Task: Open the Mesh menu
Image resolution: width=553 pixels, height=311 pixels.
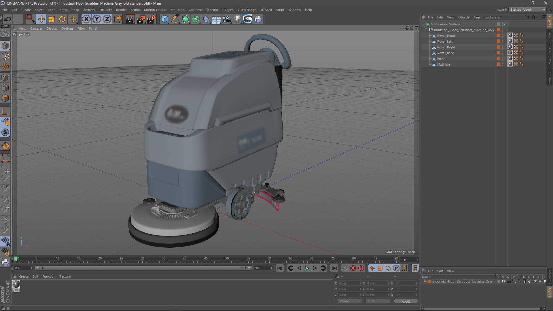Action: click(63, 10)
